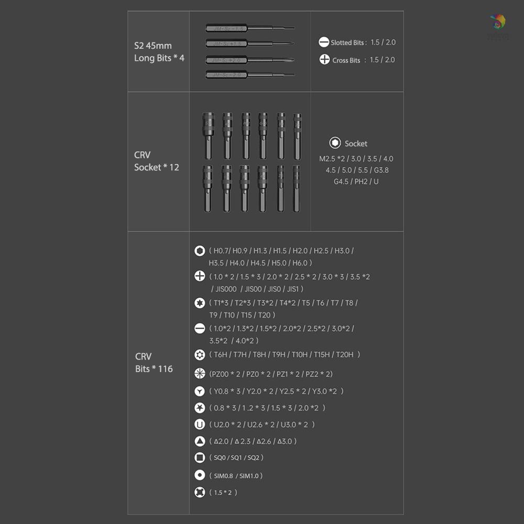The height and width of the screenshot is (524, 524).
Task: Select the hexagon Socket icon
Action: click(x=335, y=143)
